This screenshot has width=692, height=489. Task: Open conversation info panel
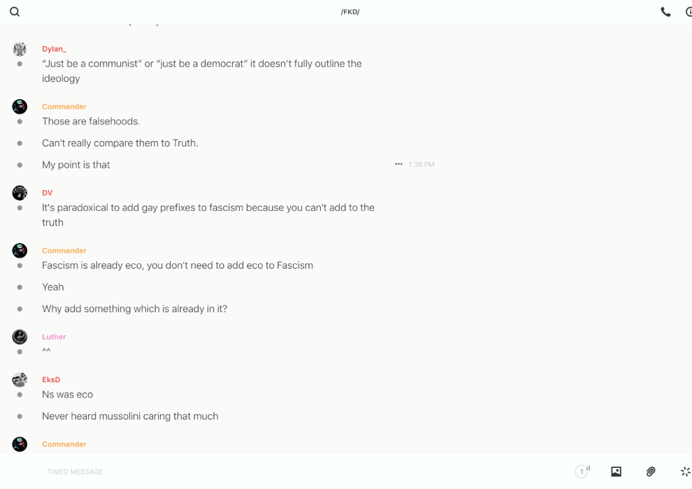tap(689, 12)
